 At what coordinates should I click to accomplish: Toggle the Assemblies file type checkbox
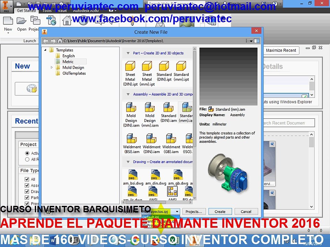point(27,185)
